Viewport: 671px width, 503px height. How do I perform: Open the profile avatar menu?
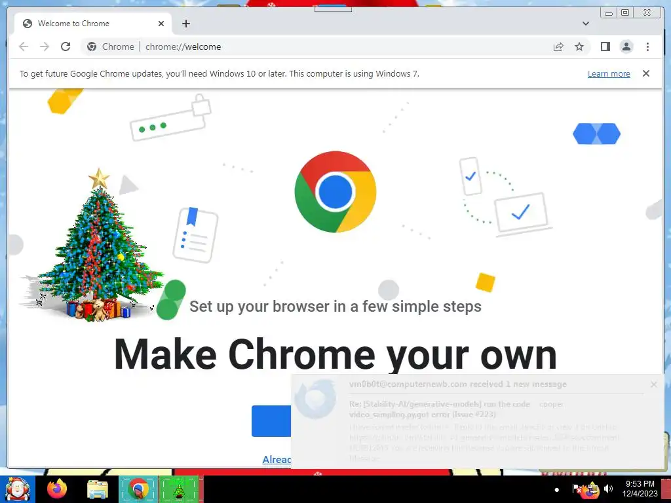coord(626,47)
